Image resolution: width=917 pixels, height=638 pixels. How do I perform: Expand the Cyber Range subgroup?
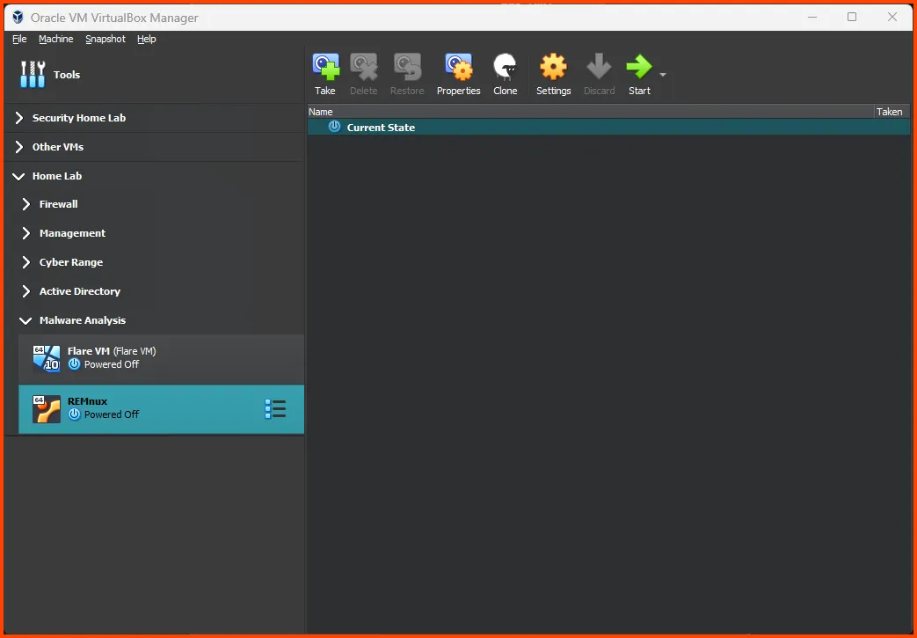tap(25, 262)
